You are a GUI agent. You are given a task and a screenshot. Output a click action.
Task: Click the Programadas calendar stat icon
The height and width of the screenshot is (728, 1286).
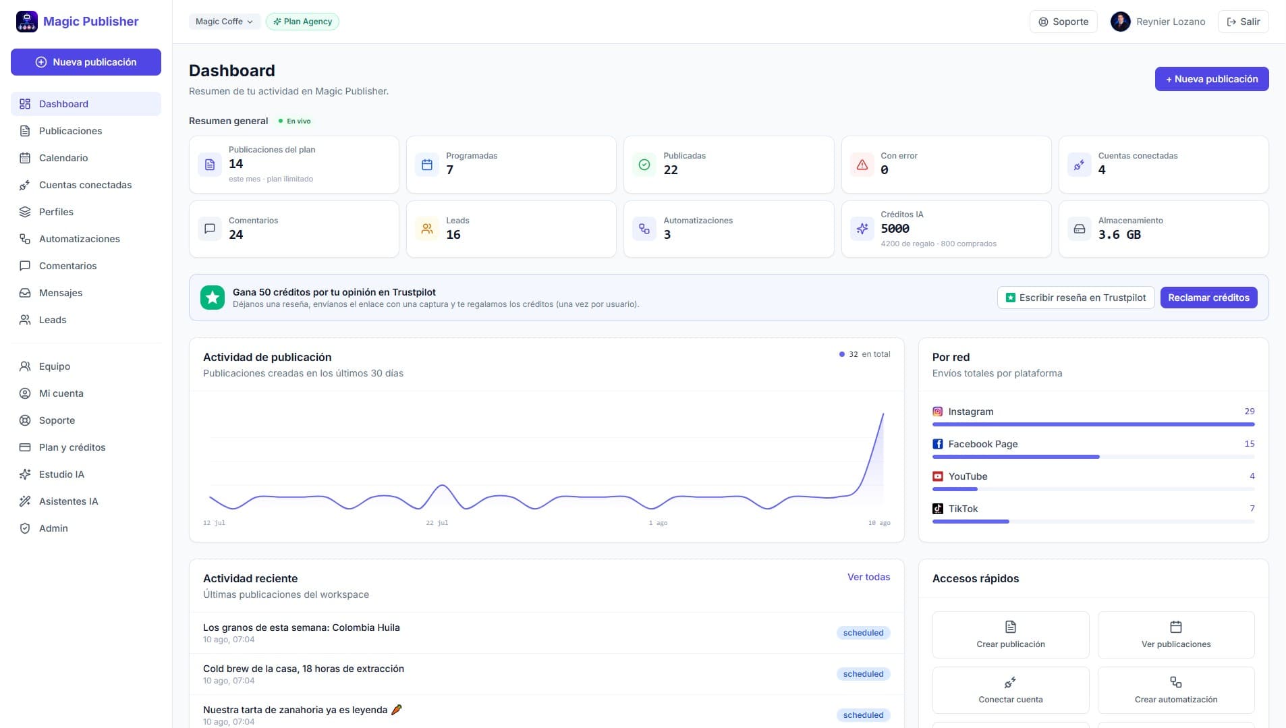click(427, 165)
